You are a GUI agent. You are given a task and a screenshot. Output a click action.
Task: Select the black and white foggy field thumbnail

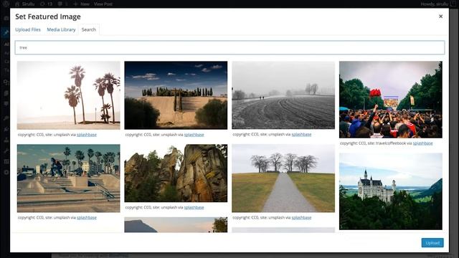[x=283, y=95]
